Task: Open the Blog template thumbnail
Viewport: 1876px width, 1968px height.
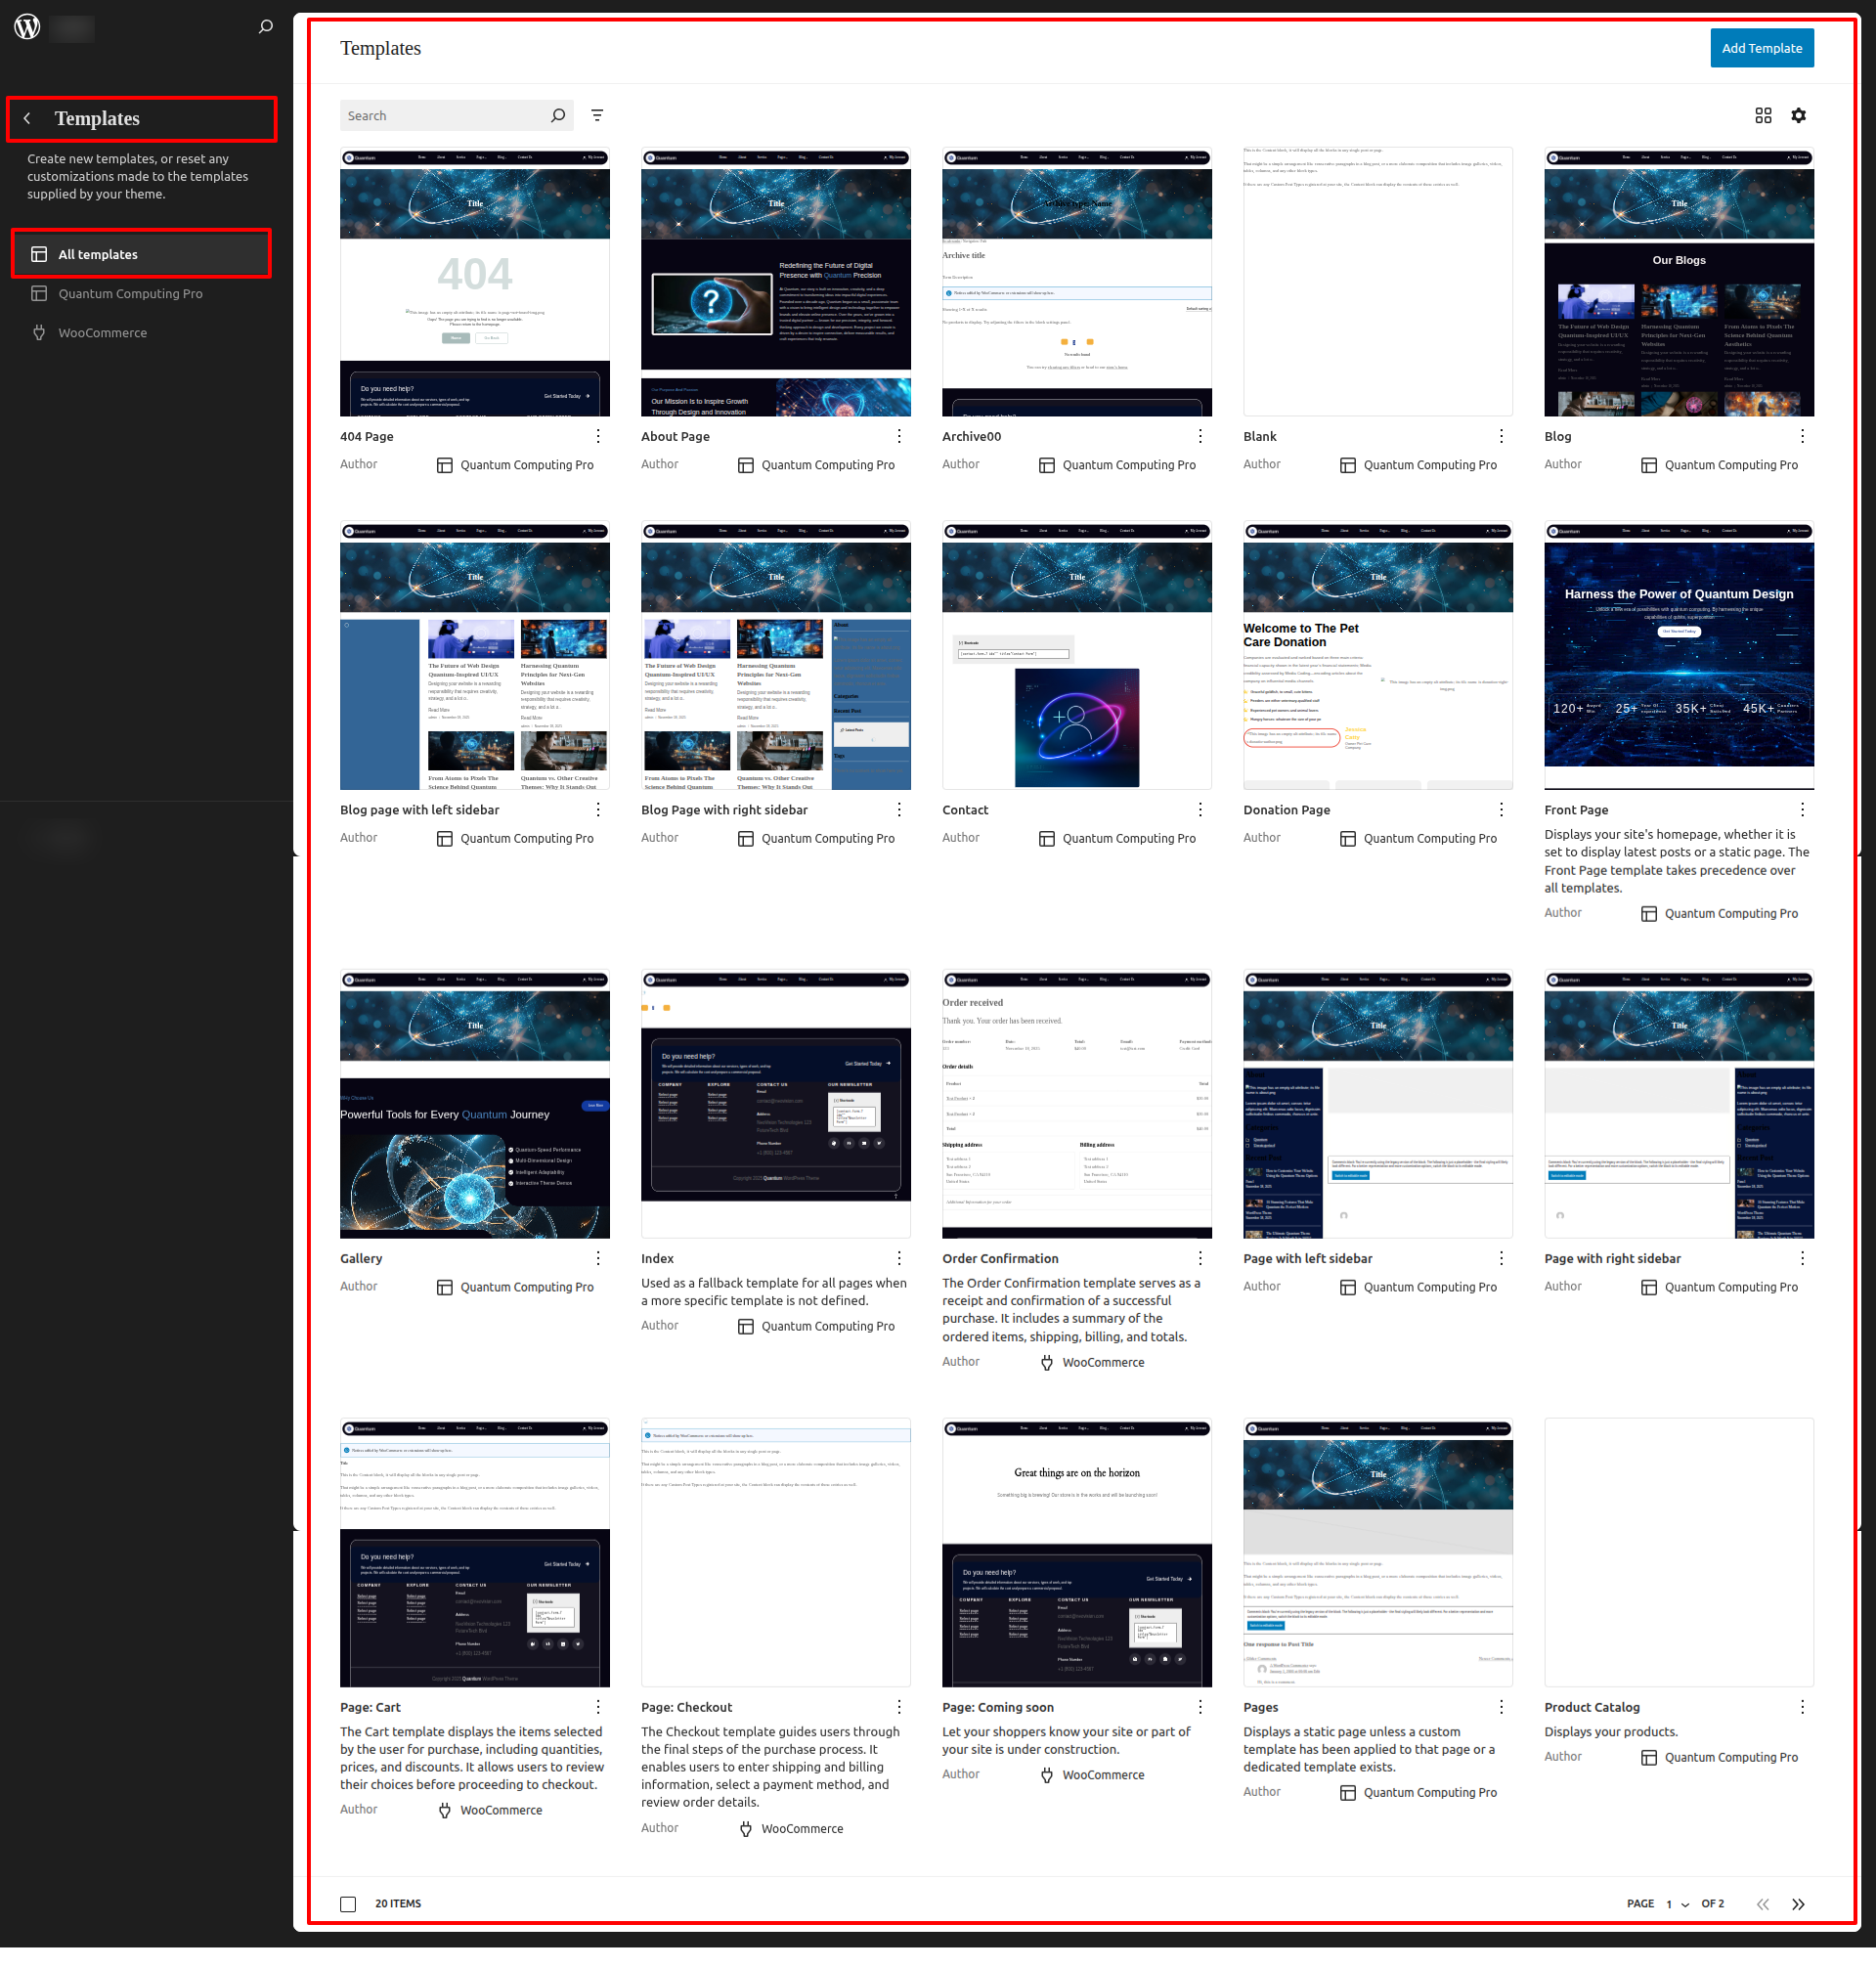Action: [x=1678, y=282]
